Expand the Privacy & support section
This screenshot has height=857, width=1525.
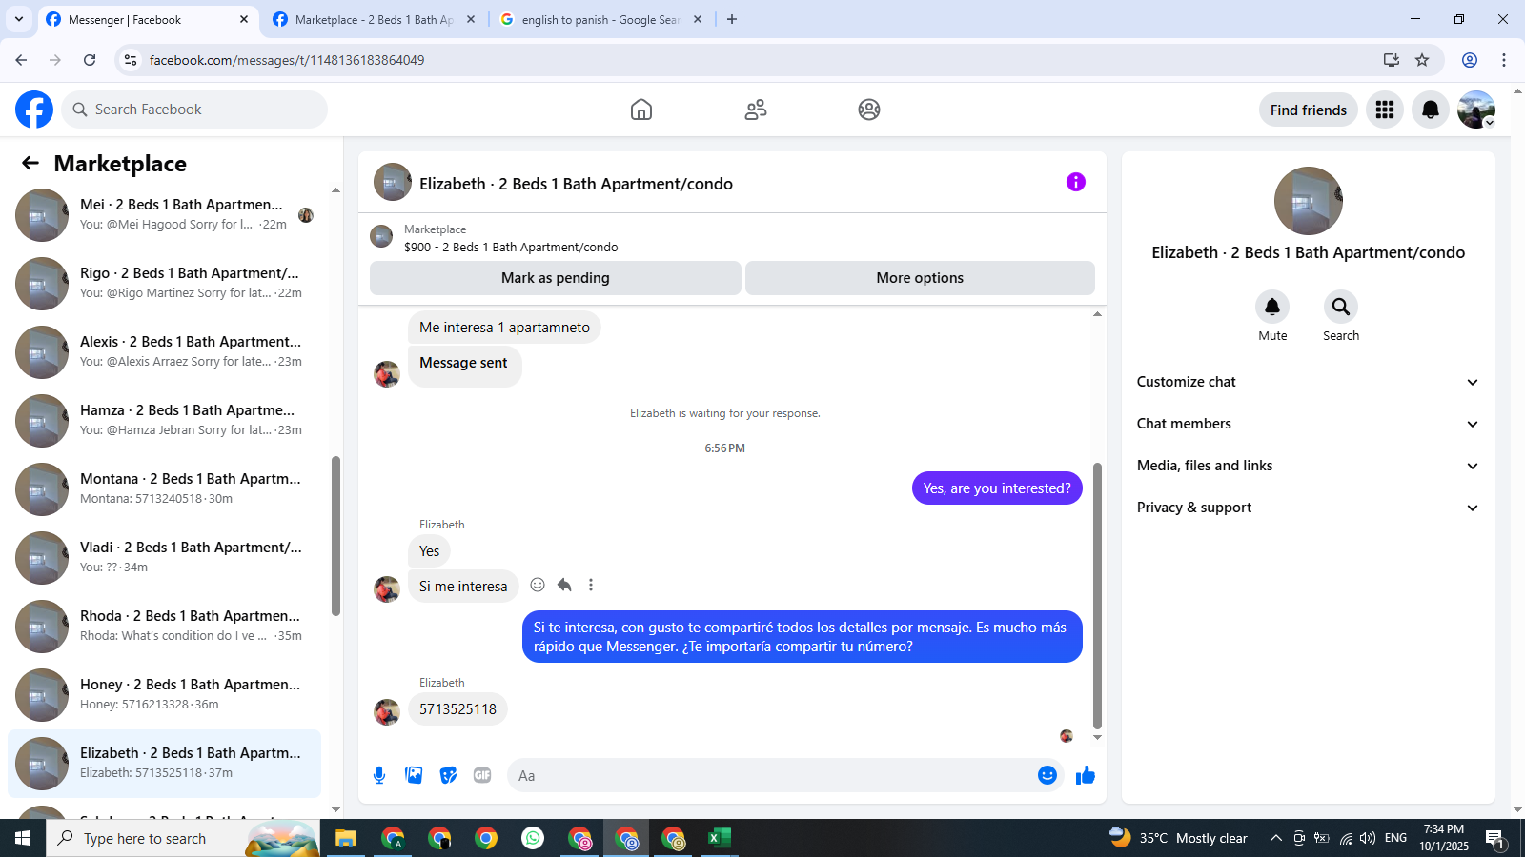tap(1308, 508)
